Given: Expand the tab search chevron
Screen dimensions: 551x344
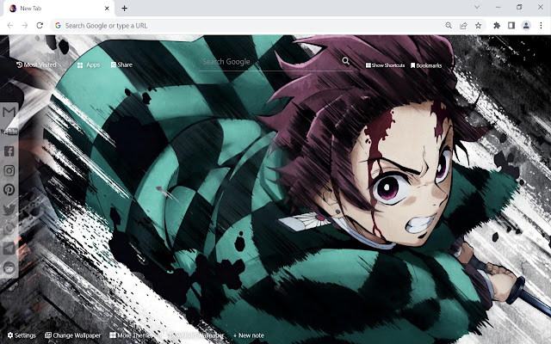Looking at the screenshot, I should (477, 7).
